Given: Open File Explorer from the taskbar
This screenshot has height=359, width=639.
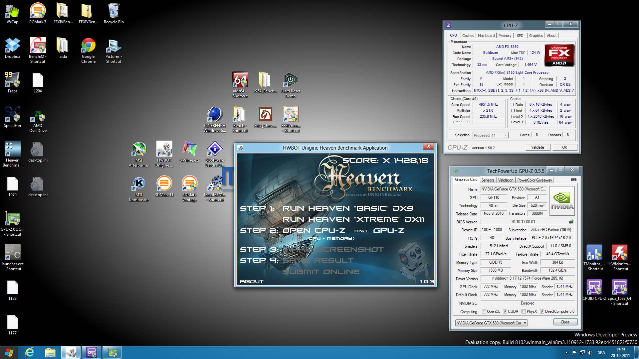Looking at the screenshot, I should [x=50, y=352].
